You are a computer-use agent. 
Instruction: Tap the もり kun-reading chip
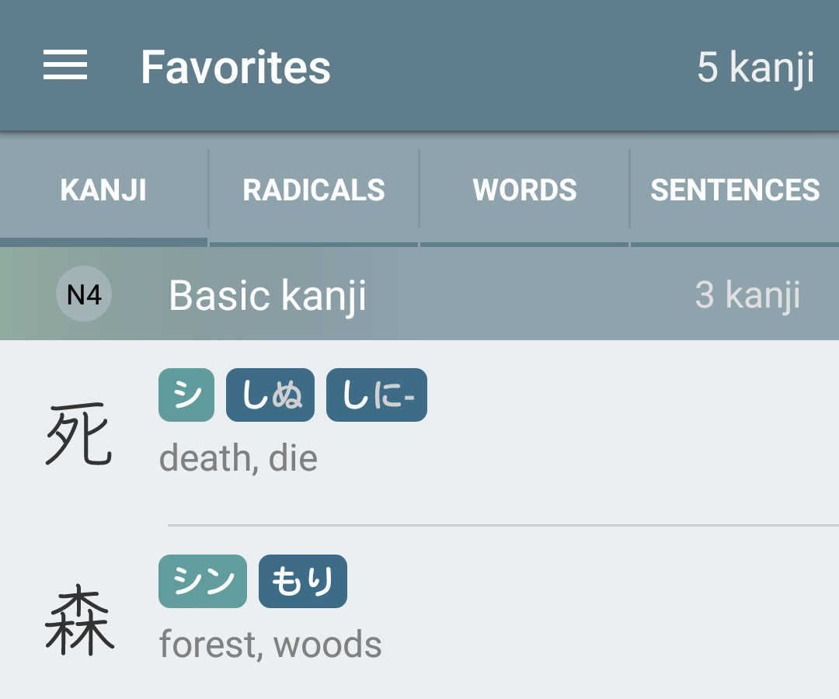click(303, 582)
